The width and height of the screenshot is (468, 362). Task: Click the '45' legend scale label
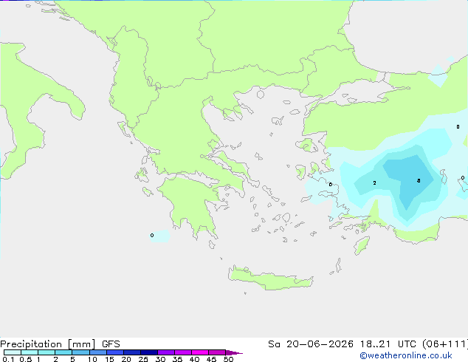coord(211,359)
